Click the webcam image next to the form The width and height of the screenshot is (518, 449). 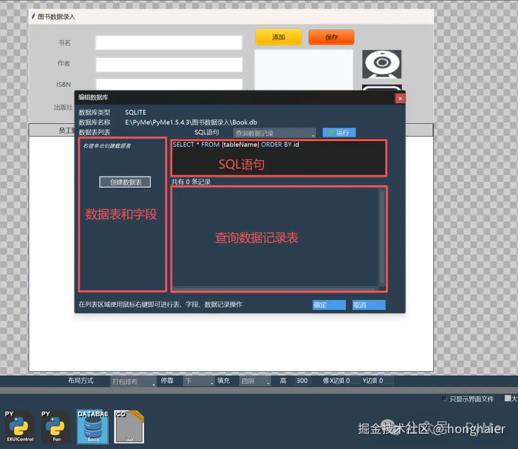[381, 64]
